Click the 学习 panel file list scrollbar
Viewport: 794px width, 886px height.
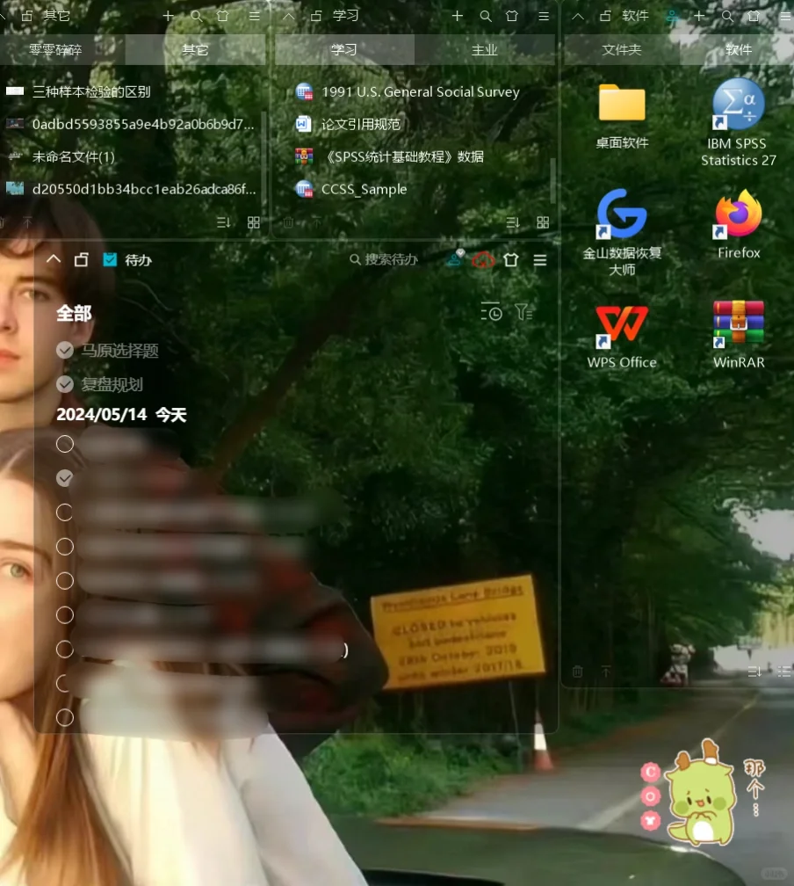tap(552, 179)
